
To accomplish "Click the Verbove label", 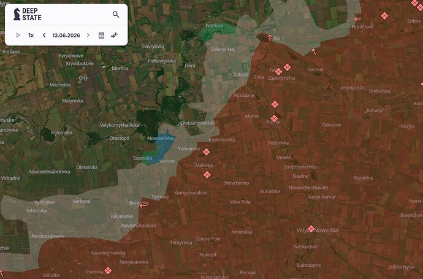I will (x=82, y=201).
